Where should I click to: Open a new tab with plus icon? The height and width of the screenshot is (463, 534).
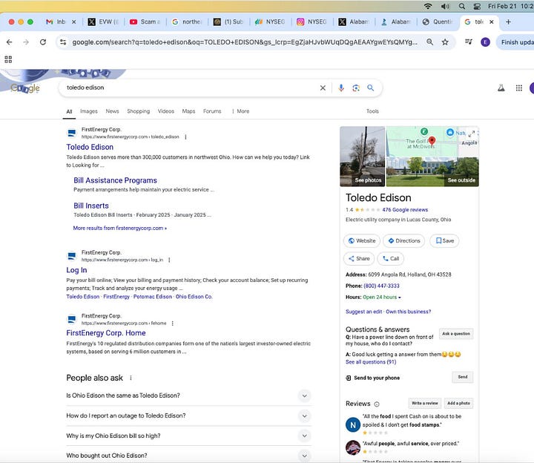click(508, 22)
